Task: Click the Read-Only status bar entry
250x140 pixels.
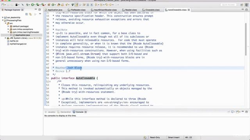Action: coord(155,137)
